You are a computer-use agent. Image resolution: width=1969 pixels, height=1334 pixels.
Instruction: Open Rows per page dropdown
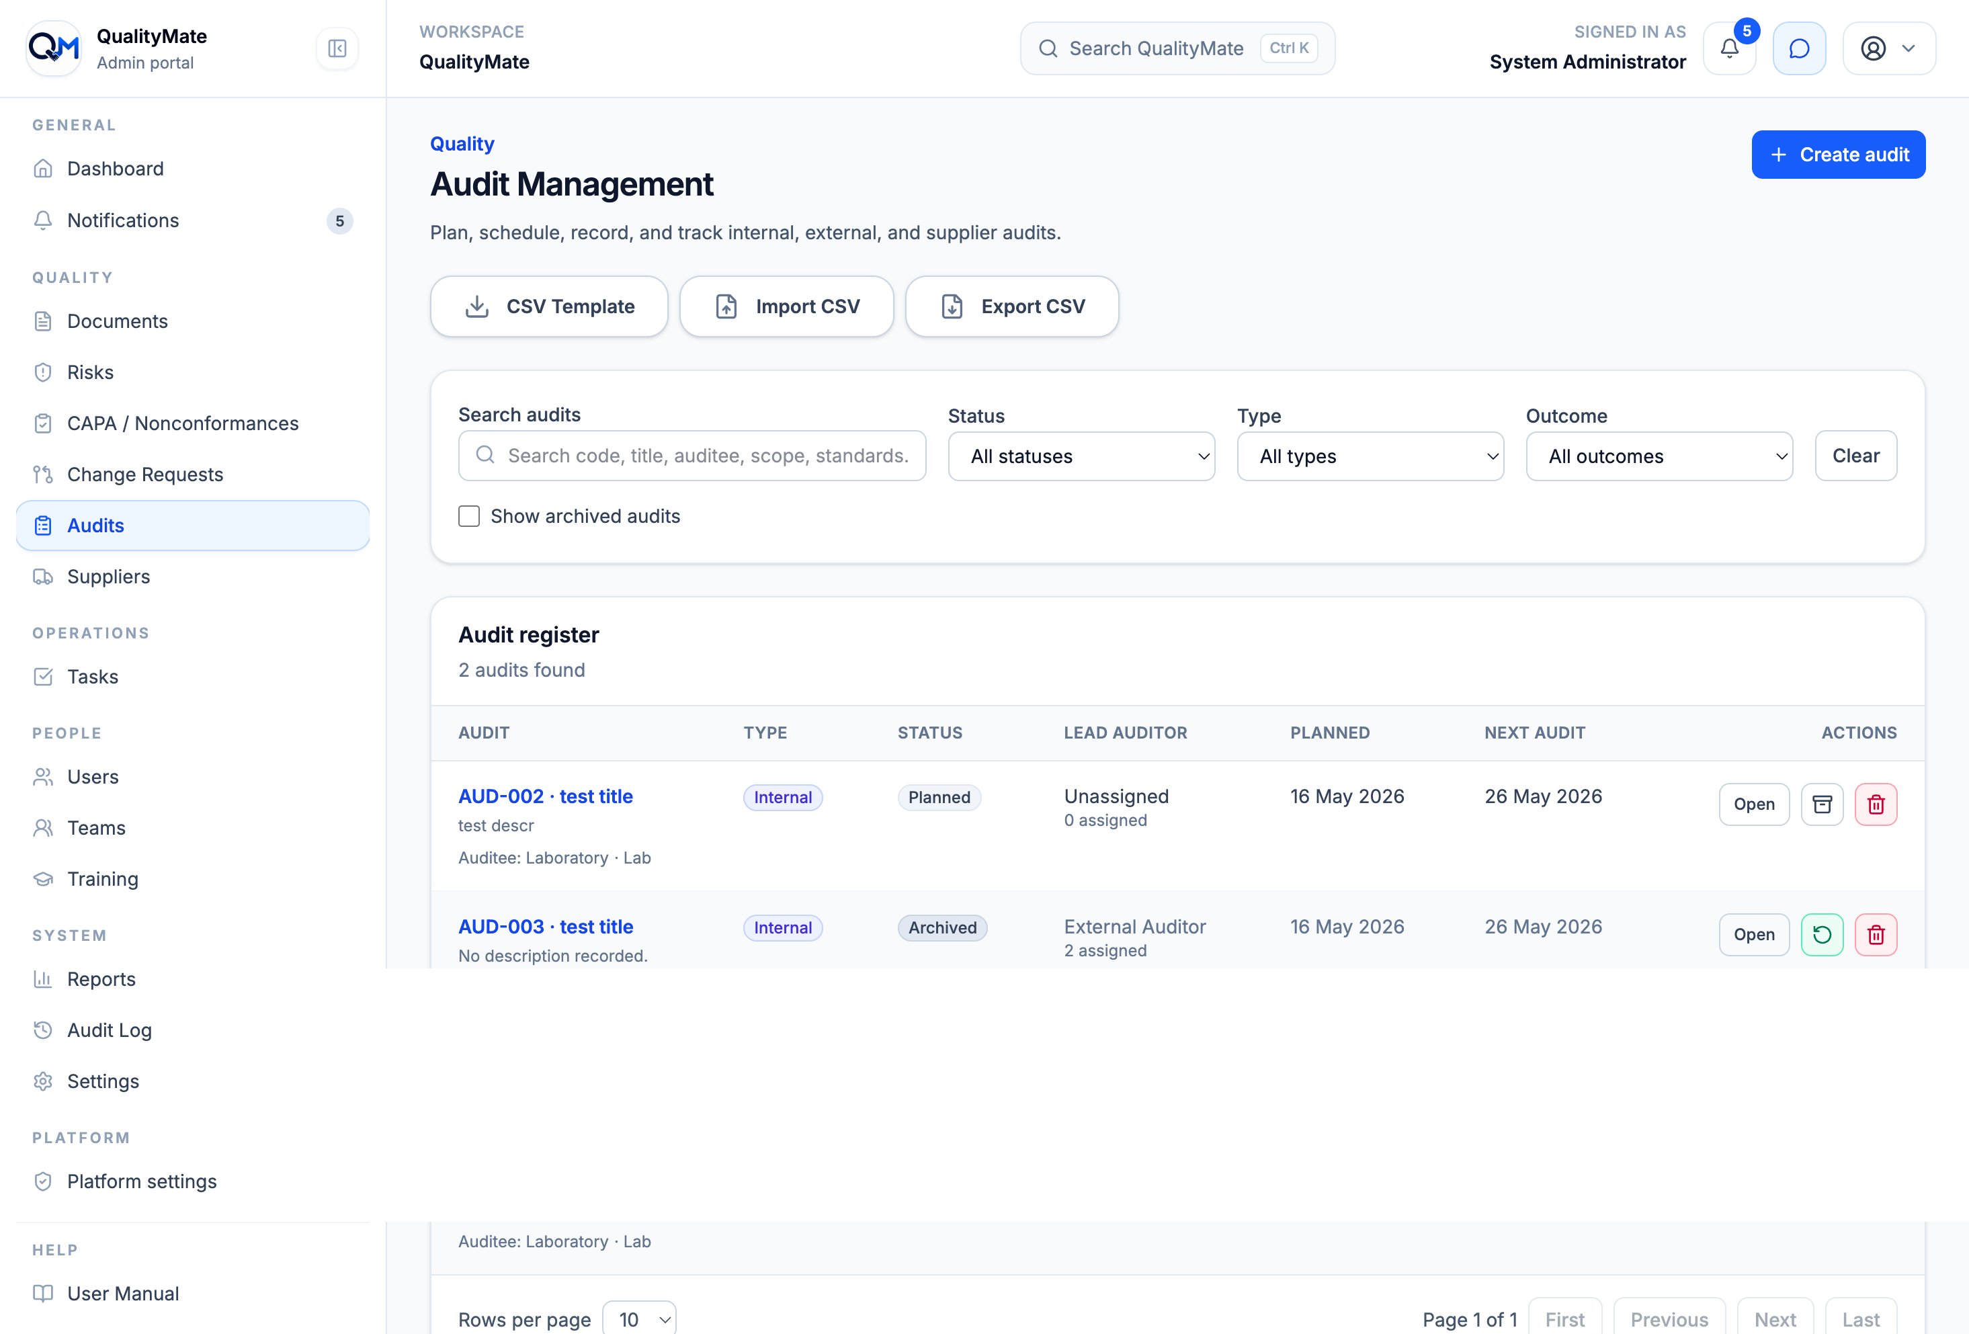[640, 1319]
